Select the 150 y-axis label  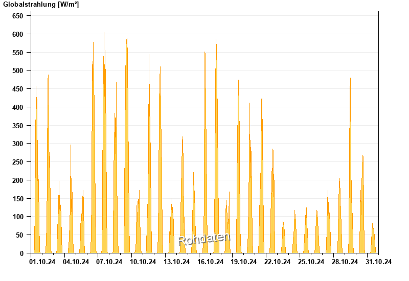[x=18, y=198]
